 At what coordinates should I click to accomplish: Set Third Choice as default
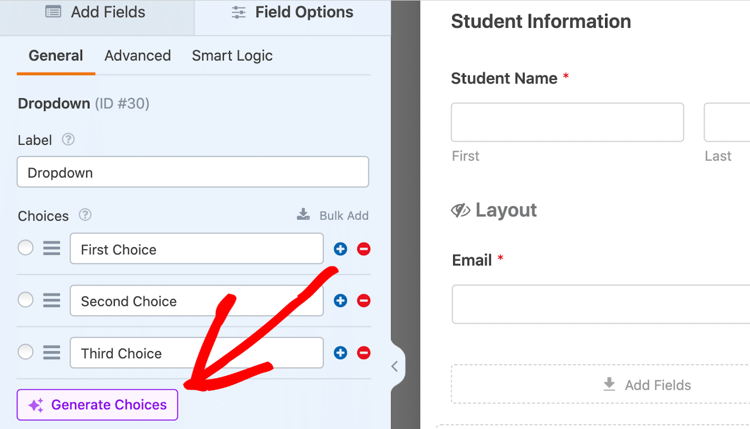click(26, 352)
